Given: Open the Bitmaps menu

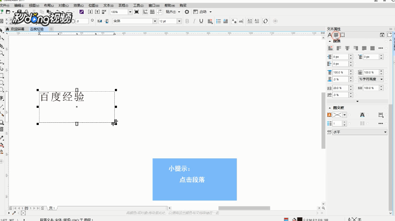Looking at the screenshot, I should [x=93, y=5].
